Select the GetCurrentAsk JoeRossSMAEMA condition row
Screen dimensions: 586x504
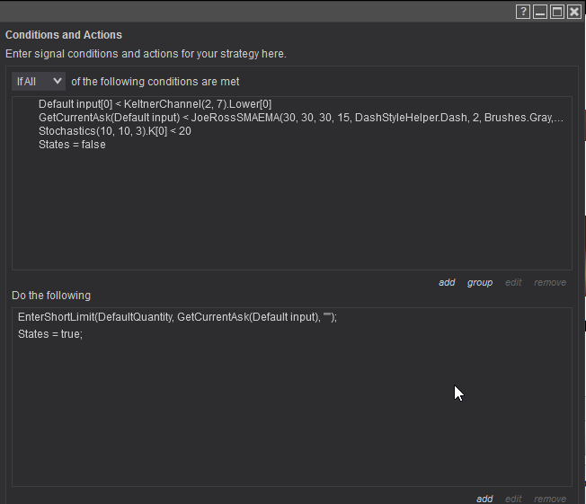[301, 118]
